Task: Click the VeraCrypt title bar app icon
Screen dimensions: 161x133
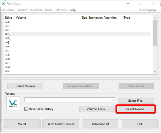Action: pos(3,4)
